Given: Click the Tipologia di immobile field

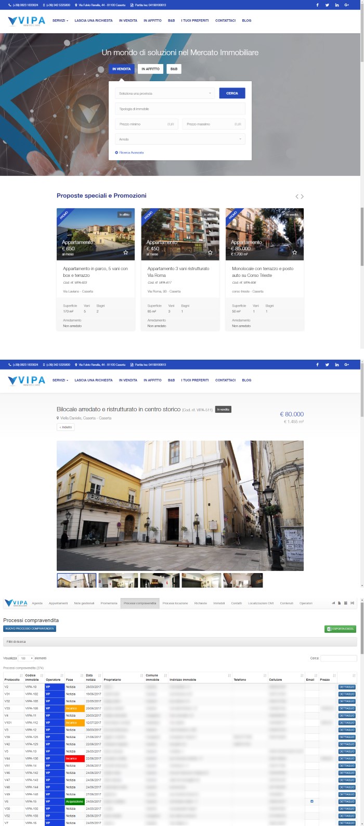Looking at the screenshot, I should (180, 109).
